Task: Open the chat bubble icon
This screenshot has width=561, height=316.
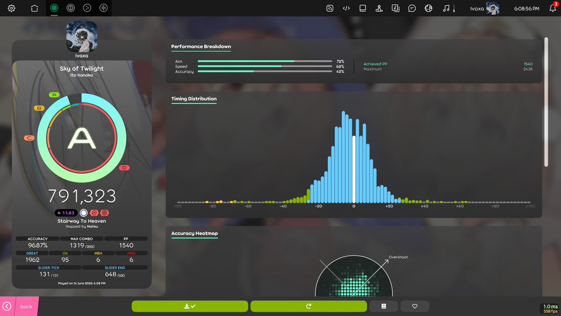Action: pyautogui.click(x=412, y=8)
